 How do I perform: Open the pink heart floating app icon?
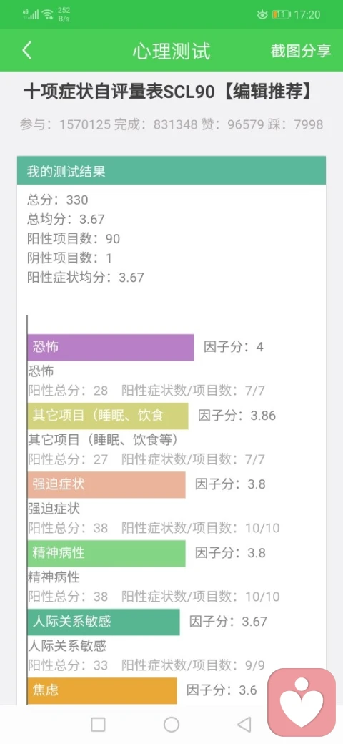point(302,703)
